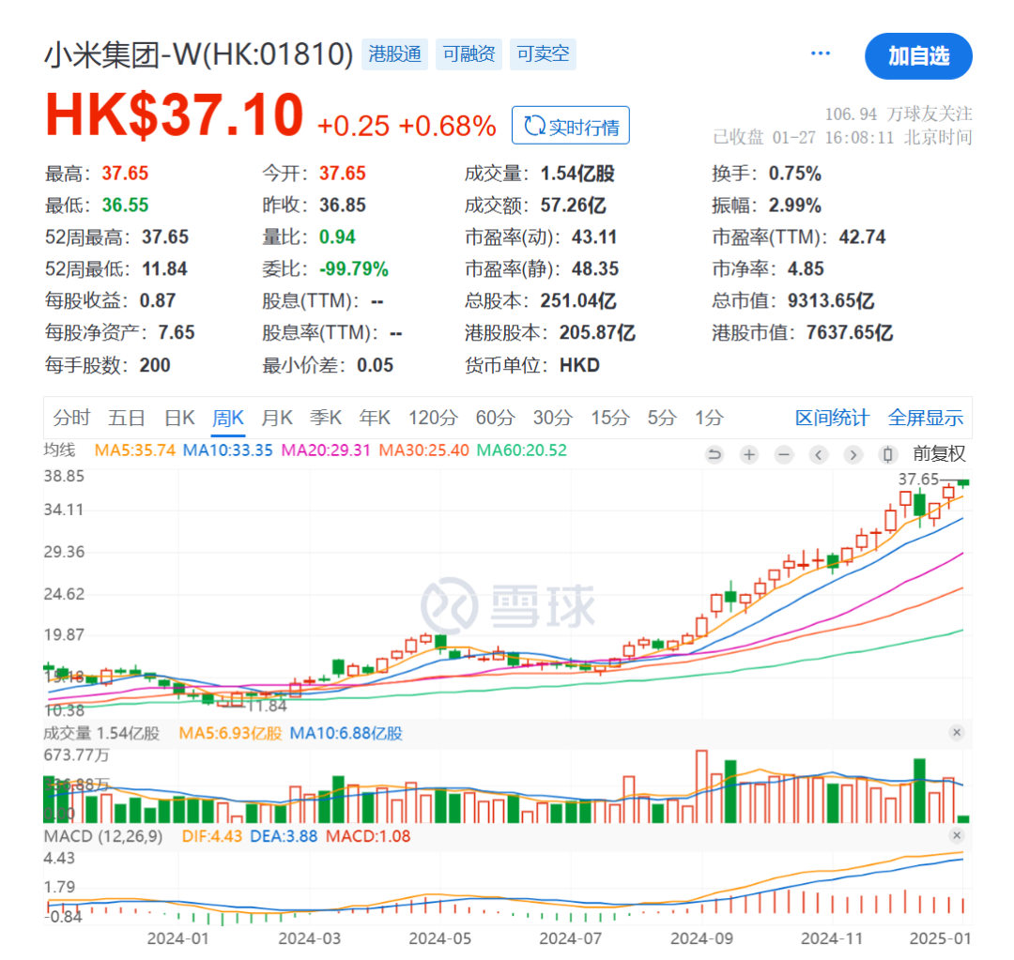Switch to 120分 interval tab
1014x960 pixels.
(x=433, y=418)
